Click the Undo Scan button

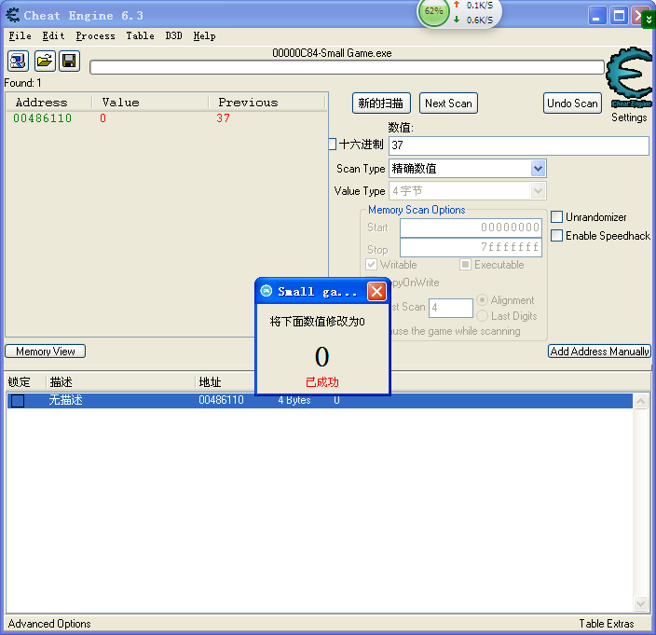click(572, 103)
